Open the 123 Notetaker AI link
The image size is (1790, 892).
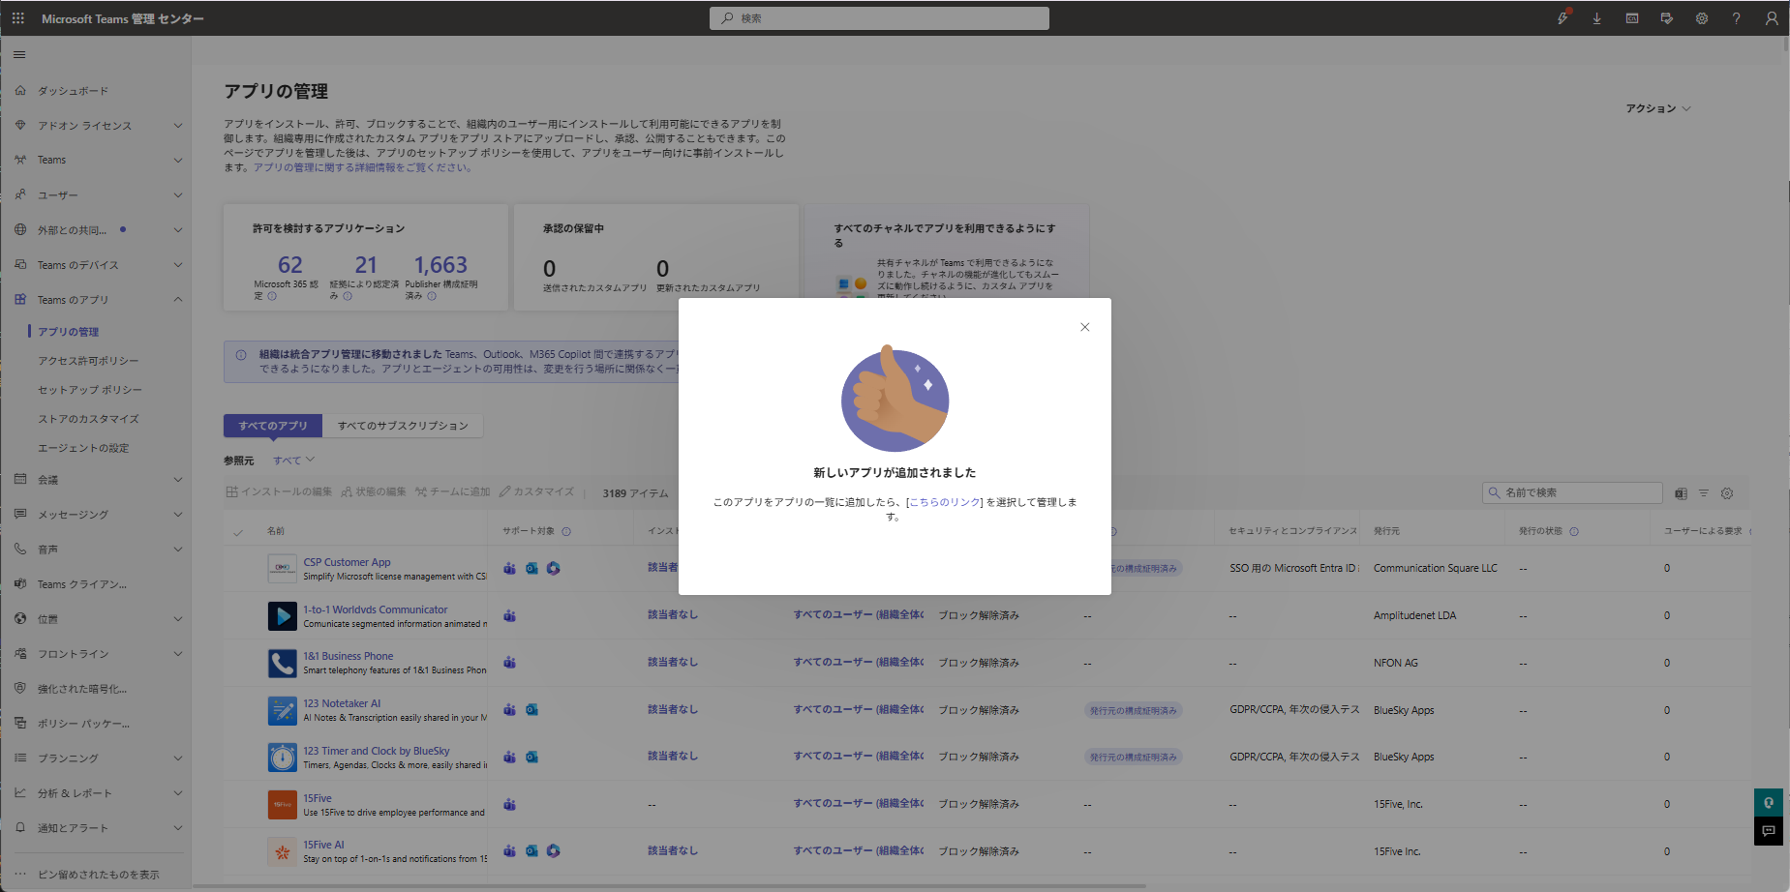(x=342, y=703)
